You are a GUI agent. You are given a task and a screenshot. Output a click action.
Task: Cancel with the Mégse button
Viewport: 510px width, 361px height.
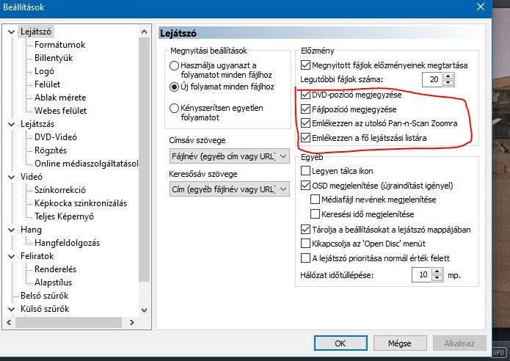[400, 343]
